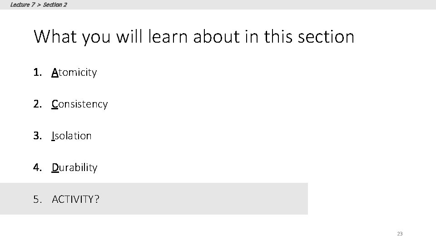Click the list number "4."

[38, 167]
